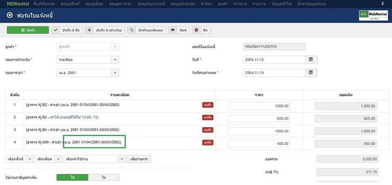Open the ข้อมูลล็อค menu
Image resolution: width=392 pixels, height=185 pixels.
pyautogui.click(x=94, y=4)
